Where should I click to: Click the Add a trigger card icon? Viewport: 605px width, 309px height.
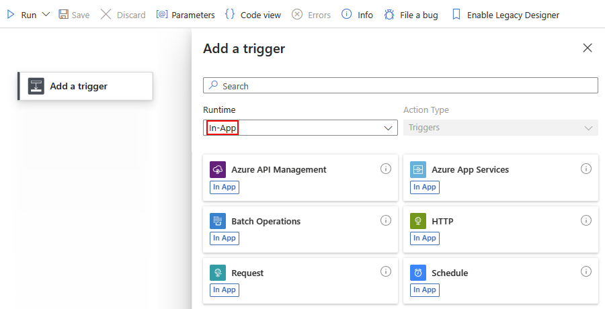36,86
